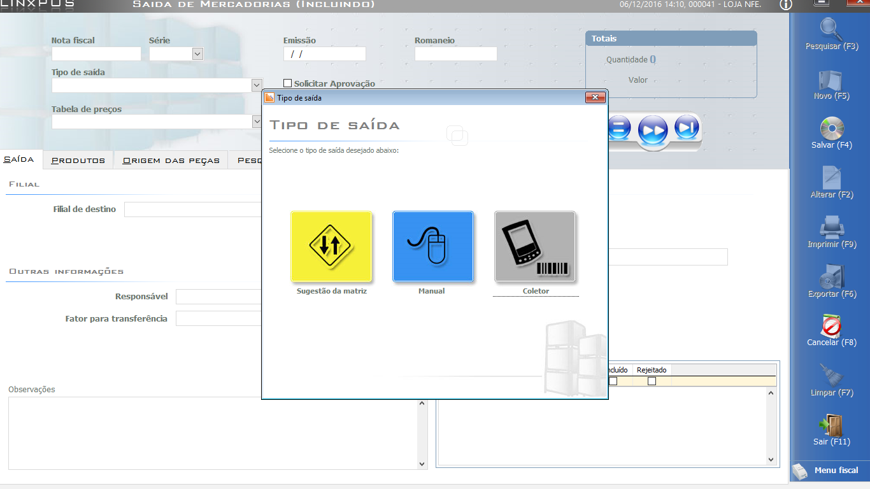
Task: Focus the Responsável input field
Action: click(x=218, y=297)
